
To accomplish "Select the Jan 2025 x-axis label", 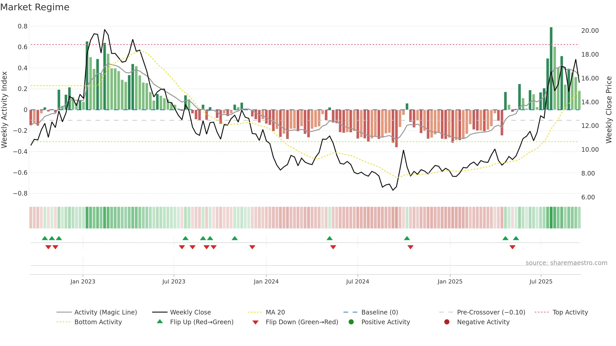I will click(450, 281).
